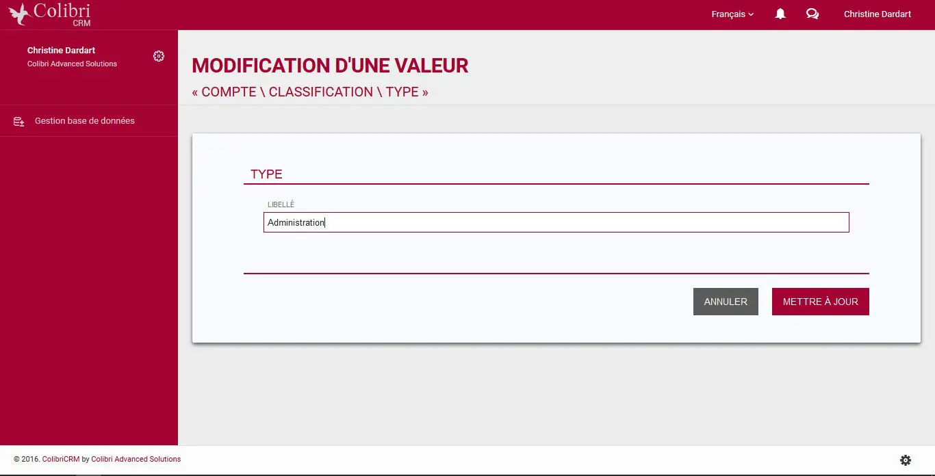Click the METTRE À JOUR button
The height and width of the screenshot is (476, 935).
(821, 302)
